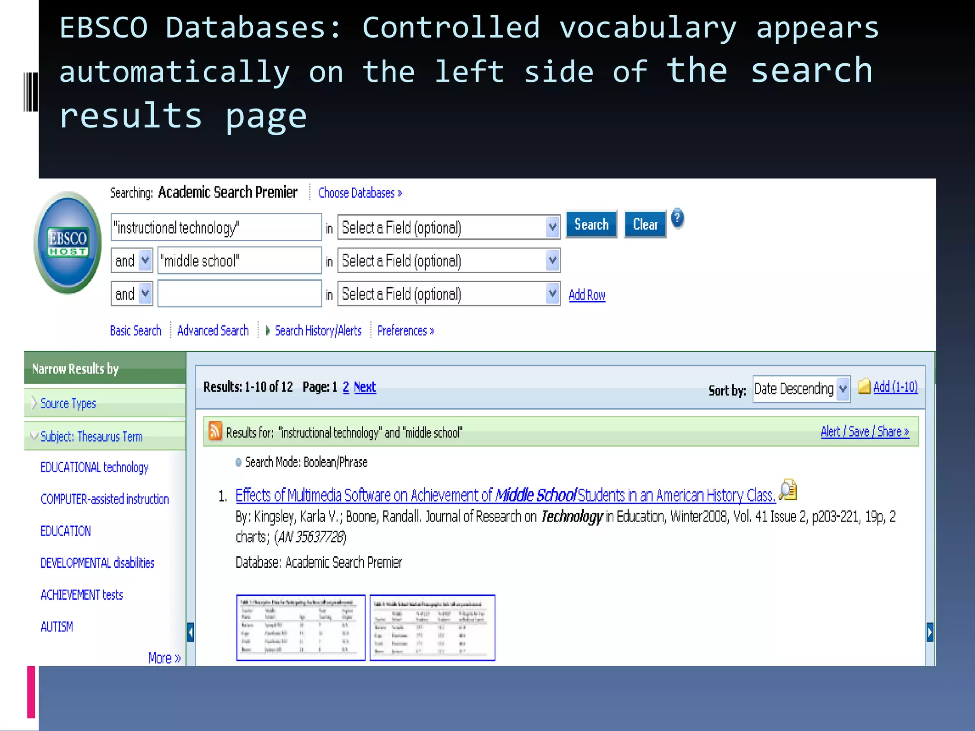This screenshot has height=731, width=975.
Task: Click the folder icon next to Add (1-10)
Action: [x=864, y=386]
